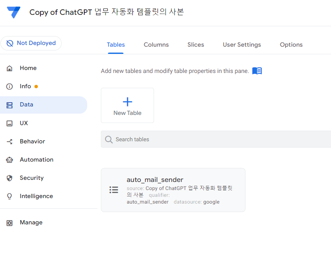The width and height of the screenshot is (331, 260).
Task: Click the Intelligence lightbulb icon
Action: point(9,196)
